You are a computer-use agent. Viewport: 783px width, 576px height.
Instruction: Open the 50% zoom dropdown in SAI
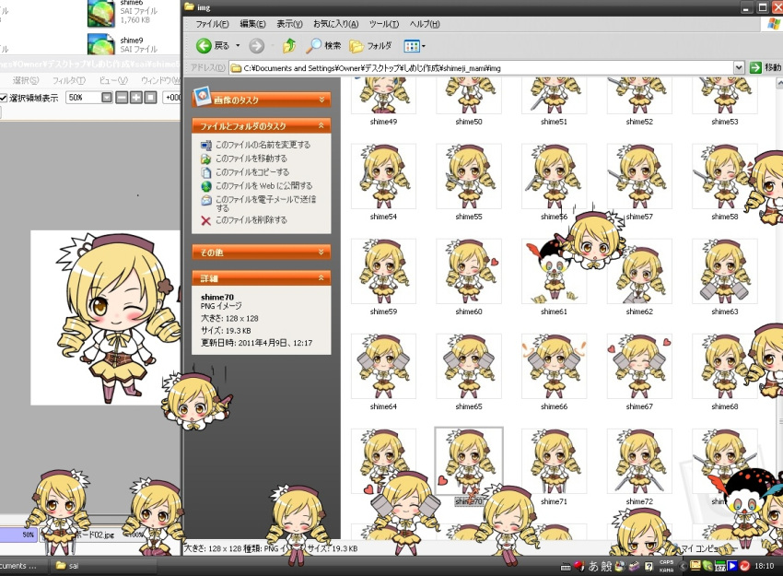pos(106,98)
